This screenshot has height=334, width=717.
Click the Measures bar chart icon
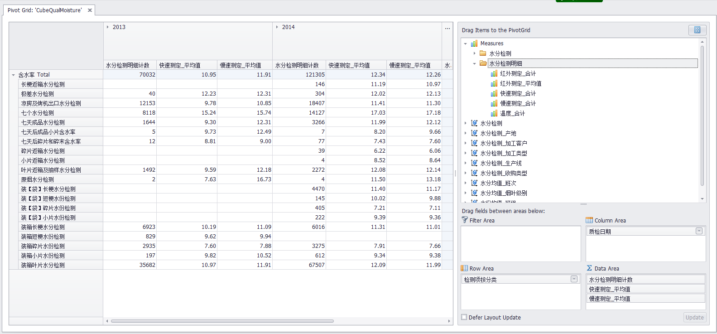tap(474, 44)
